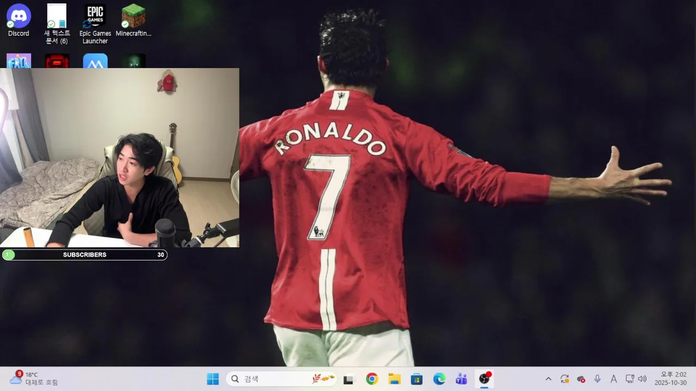This screenshot has height=391, width=696.
Task: Expand the hidden system tray icons
Action: click(548, 379)
